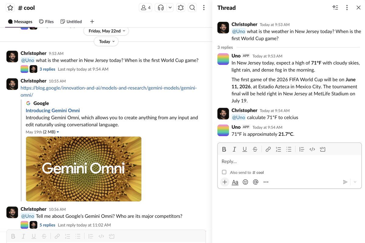Image resolution: width=365 pixels, height=243 pixels.
Task: Apply underline in thread reply toolbar
Action: pyautogui.click(x=245, y=149)
